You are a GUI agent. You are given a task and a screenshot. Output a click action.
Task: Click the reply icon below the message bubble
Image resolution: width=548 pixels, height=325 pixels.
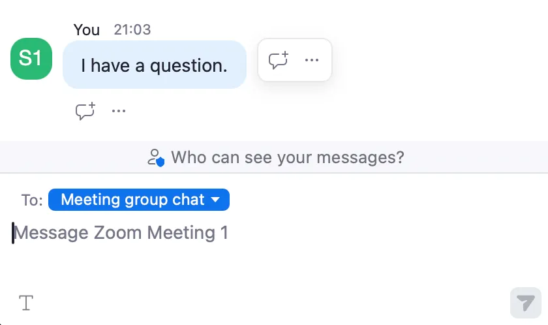point(85,111)
